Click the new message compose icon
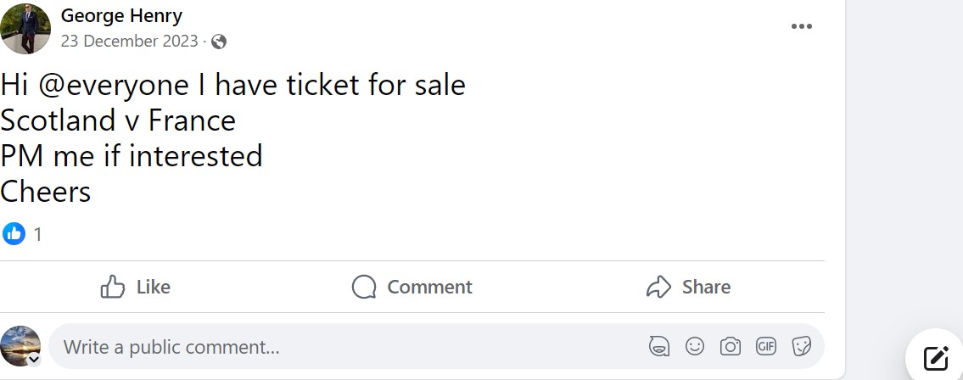 click(935, 358)
